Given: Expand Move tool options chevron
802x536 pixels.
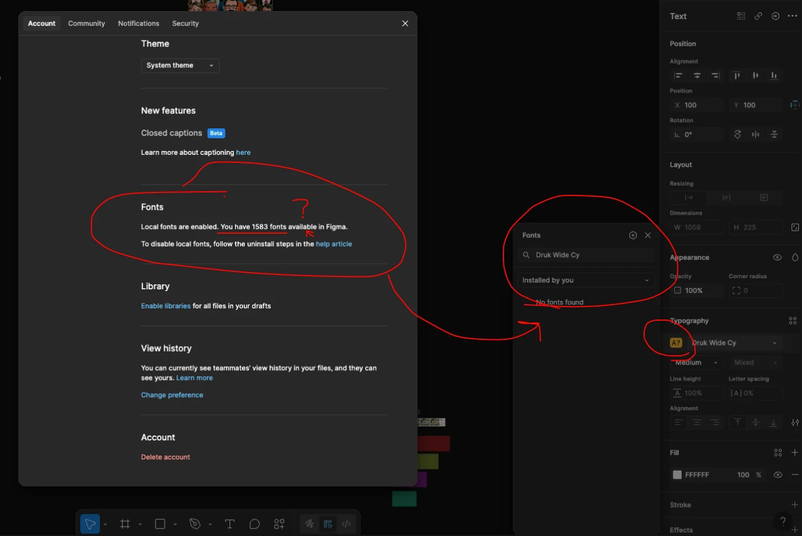Looking at the screenshot, I should click(105, 524).
